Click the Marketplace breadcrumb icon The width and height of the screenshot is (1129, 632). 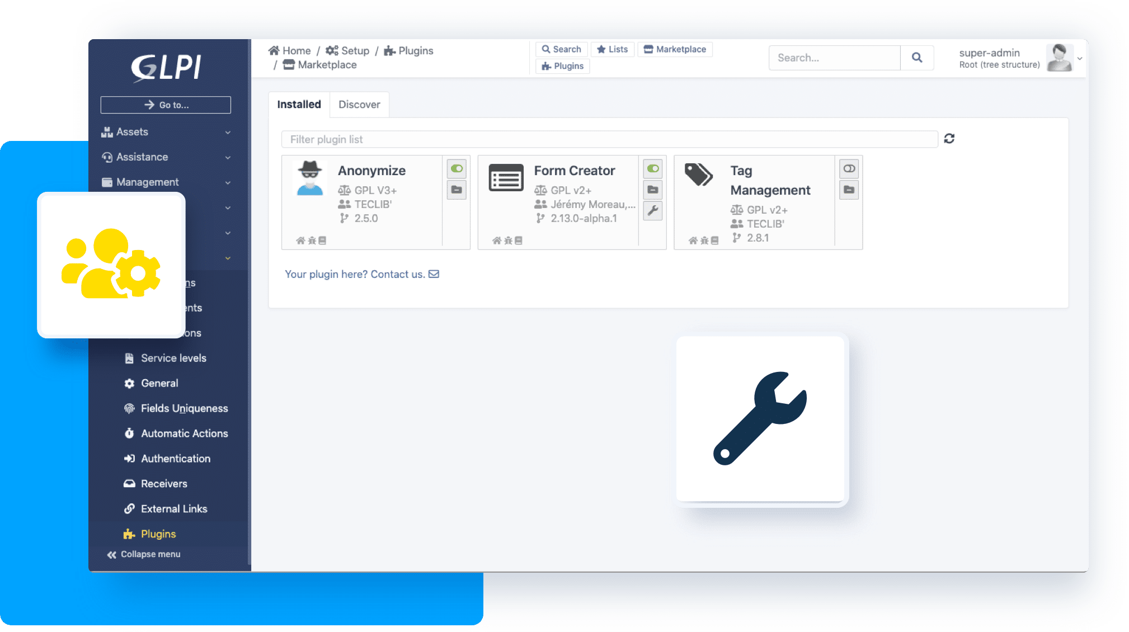pyautogui.click(x=291, y=64)
